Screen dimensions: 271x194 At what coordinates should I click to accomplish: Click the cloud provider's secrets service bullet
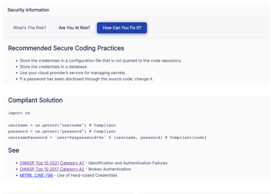click(x=73, y=73)
